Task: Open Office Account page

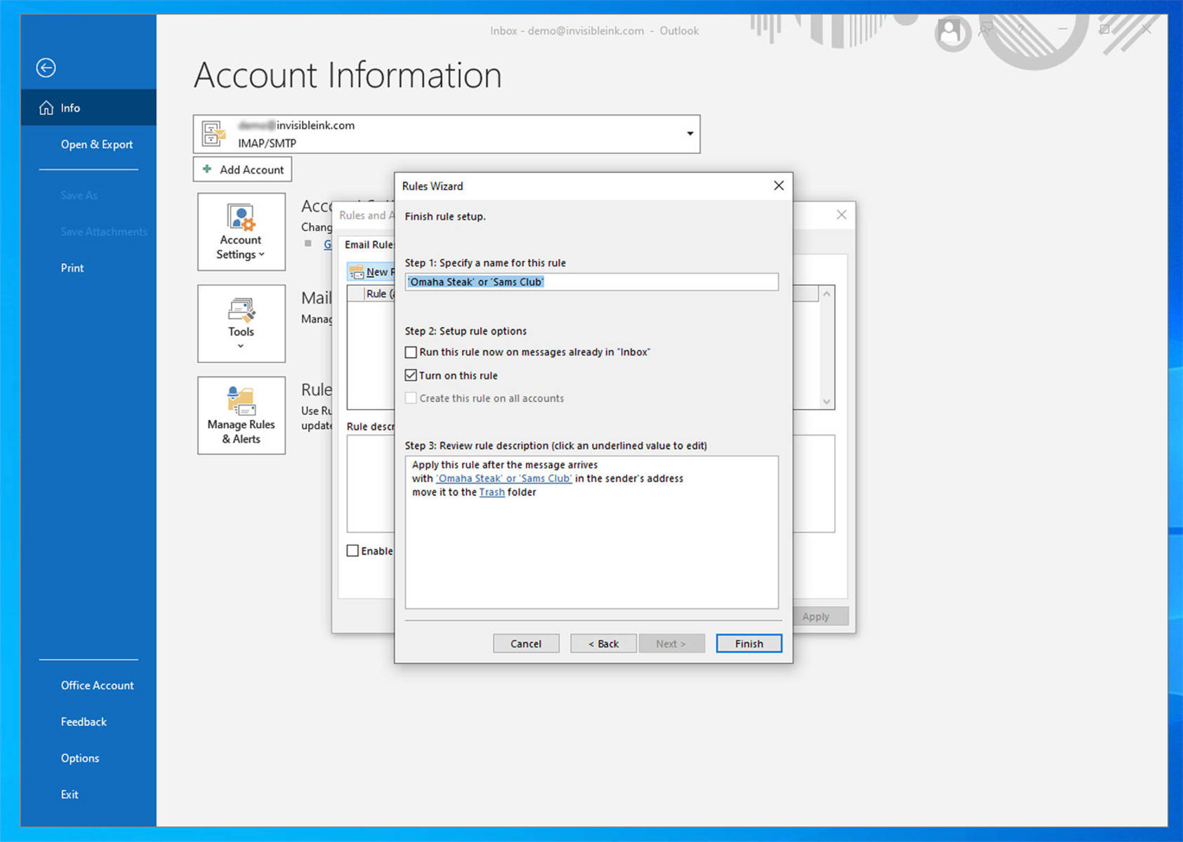Action: tap(97, 686)
